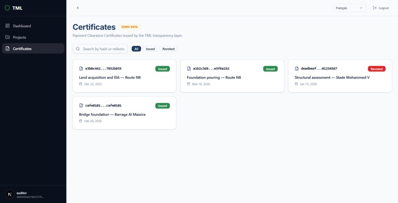Click the Issued badge on Foundation pouring card
This screenshot has height=203, width=398.
(x=270, y=69)
